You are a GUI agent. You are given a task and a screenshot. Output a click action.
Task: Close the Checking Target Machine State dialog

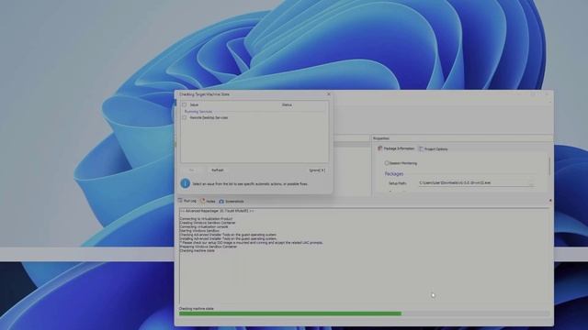pos(329,94)
